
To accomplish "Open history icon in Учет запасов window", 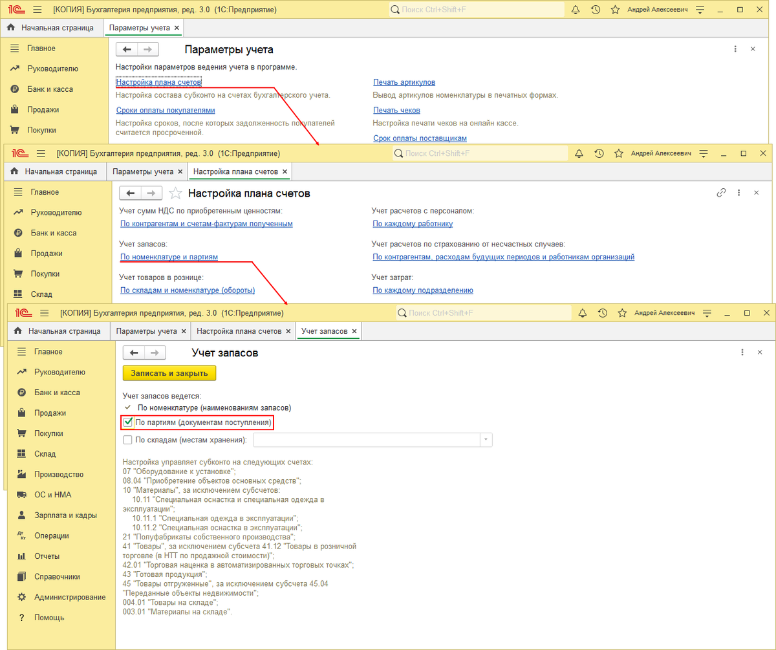I will coord(602,313).
